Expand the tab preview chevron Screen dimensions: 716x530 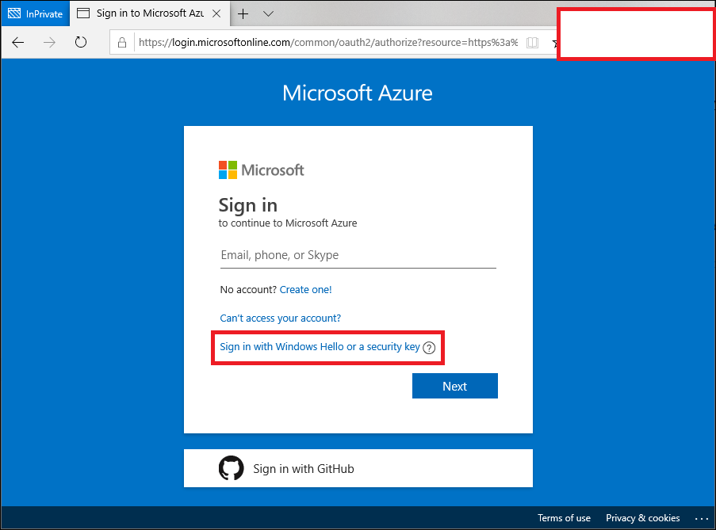point(268,13)
